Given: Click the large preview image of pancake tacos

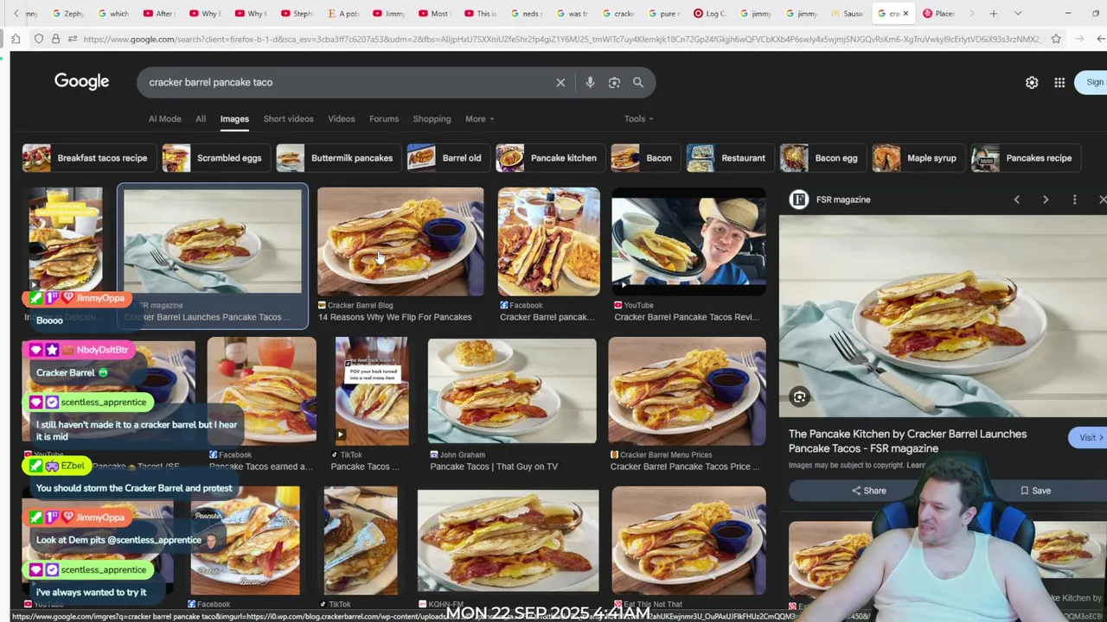Looking at the screenshot, I should click(943, 315).
